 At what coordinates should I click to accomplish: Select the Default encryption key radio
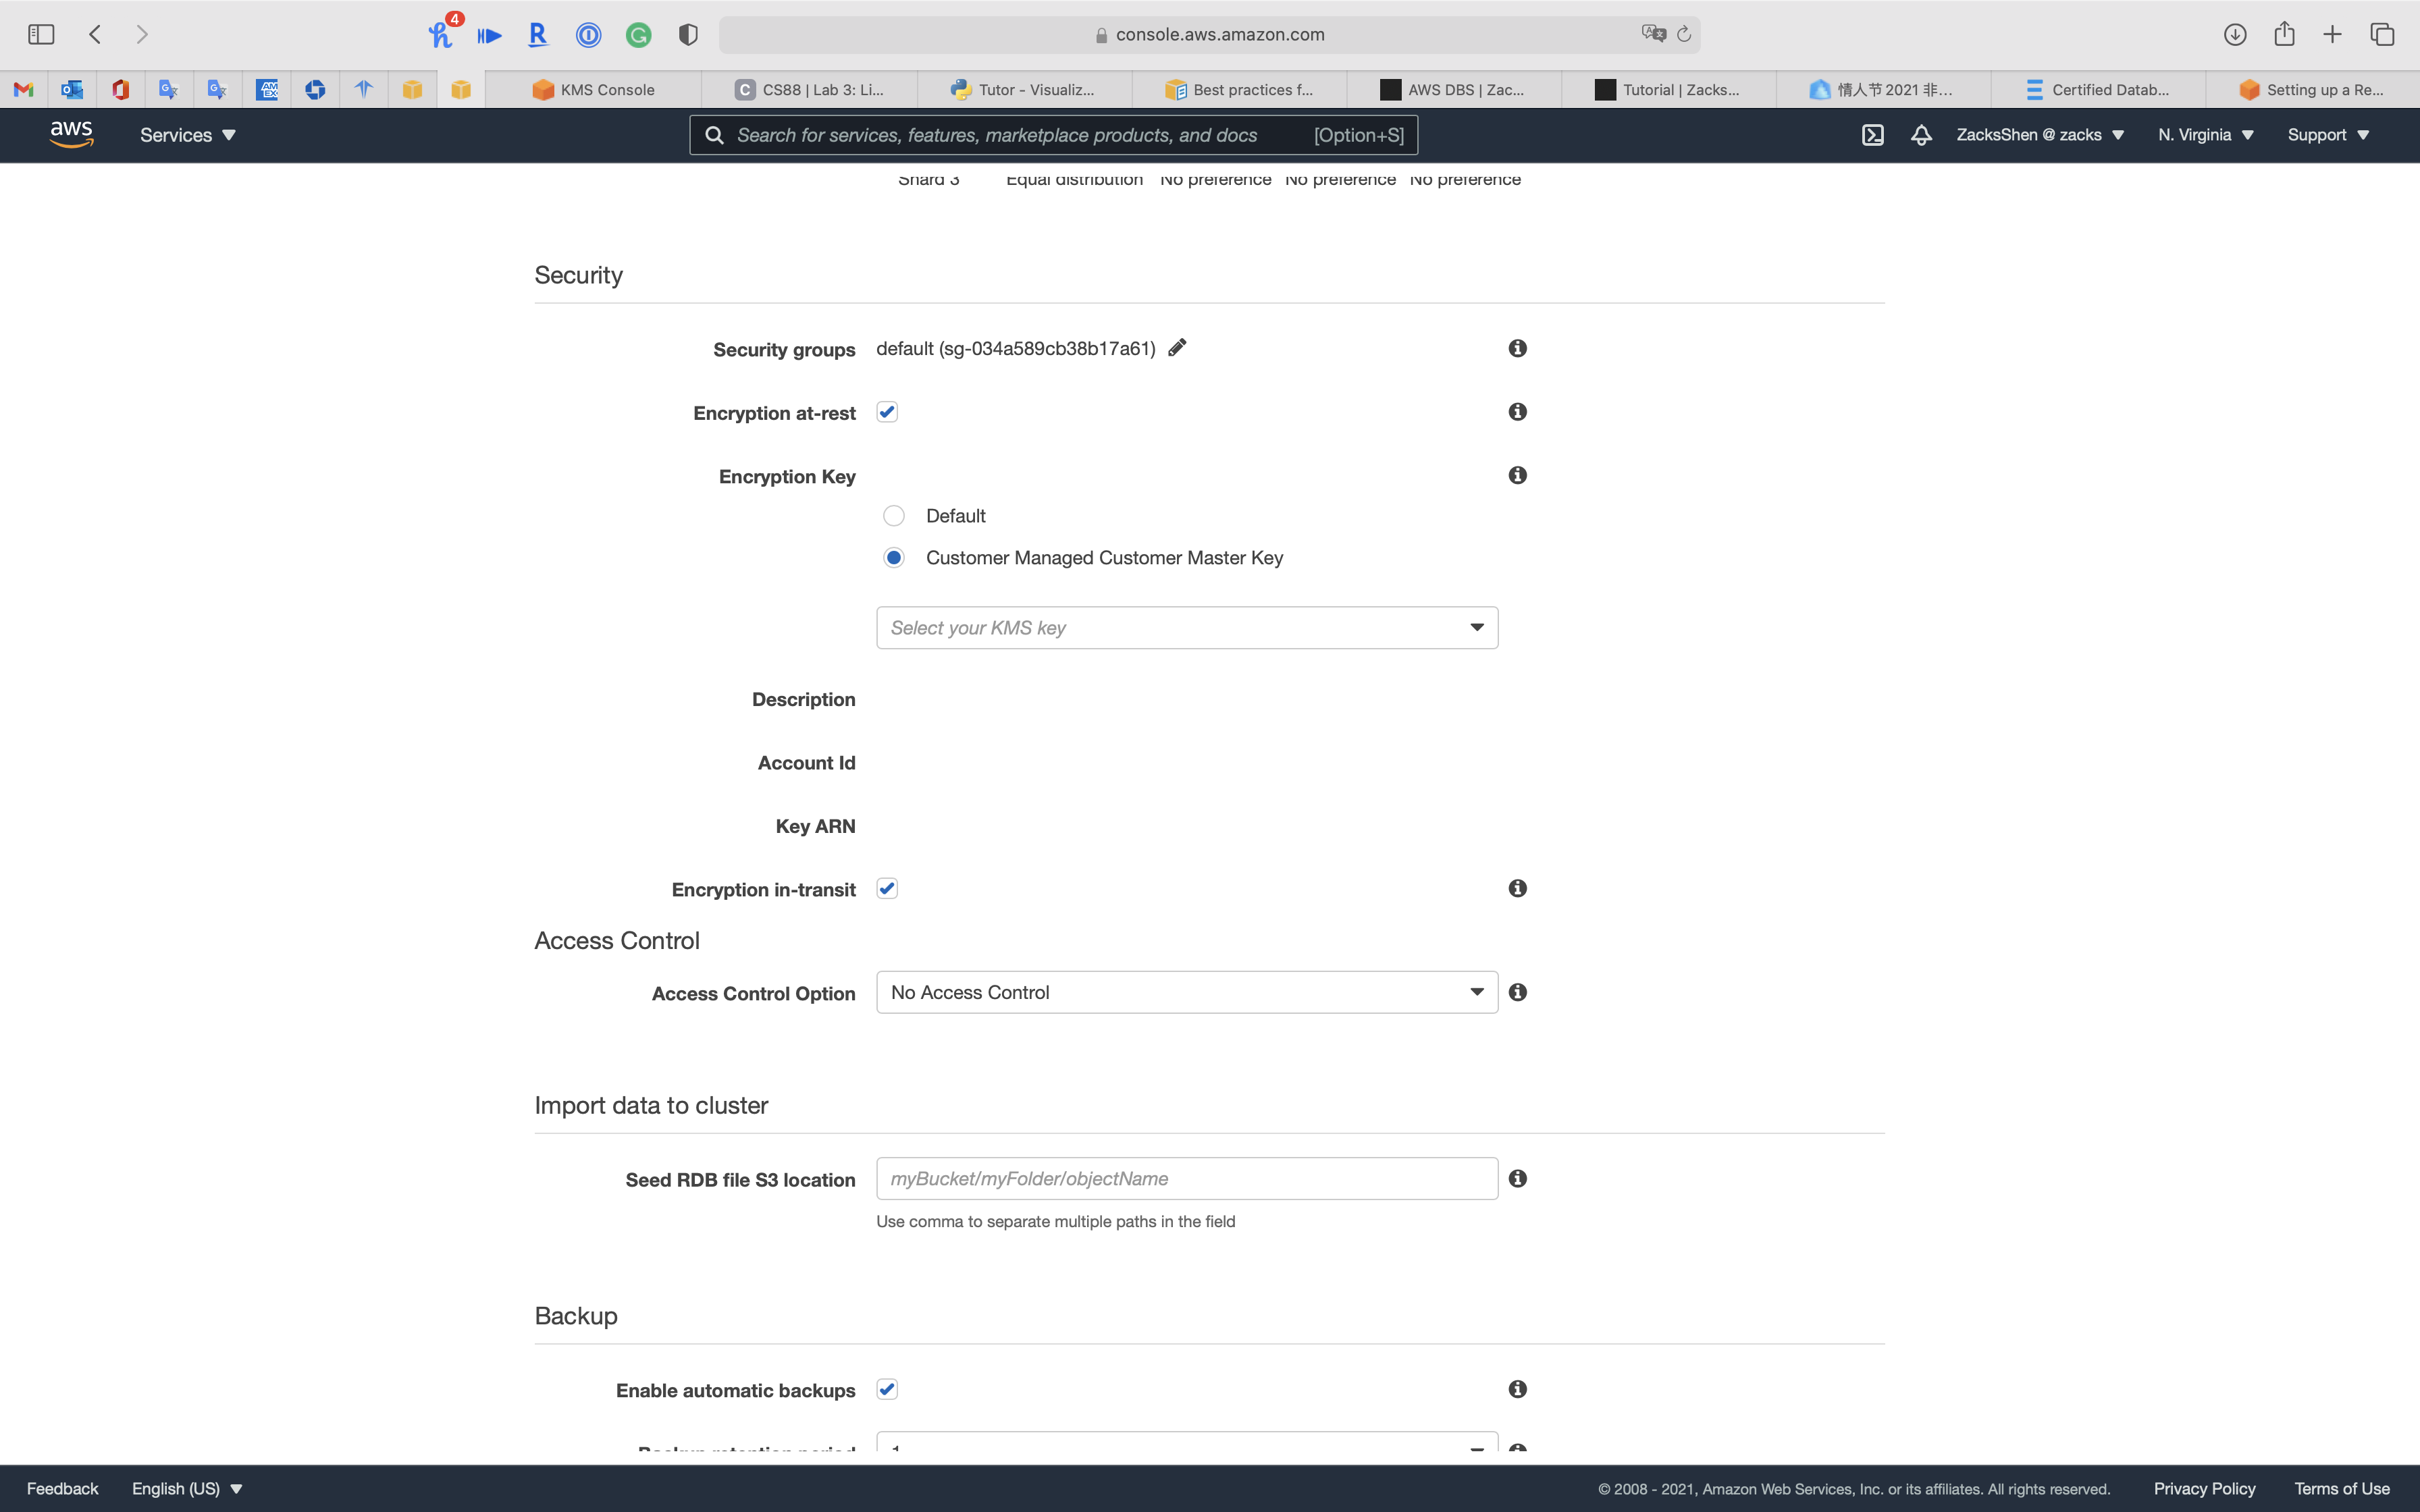pos(894,516)
